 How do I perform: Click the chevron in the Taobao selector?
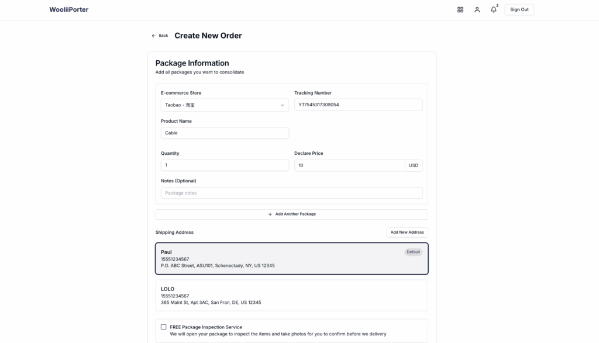[x=283, y=105]
